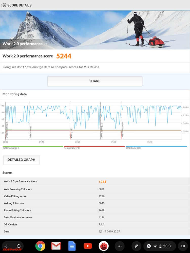This screenshot has height=253, width=190.
Task: Tap the home circle button in the shelf
Action: (x=18, y=246)
